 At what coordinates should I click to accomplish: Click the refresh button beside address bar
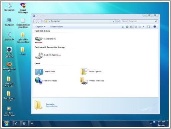tap(117, 21)
